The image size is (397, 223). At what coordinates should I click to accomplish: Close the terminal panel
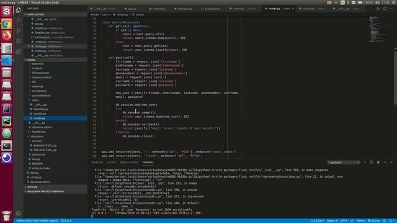[x=391, y=162]
